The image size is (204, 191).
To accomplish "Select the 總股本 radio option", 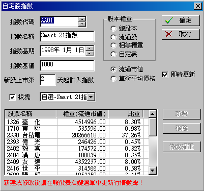I will [x=113, y=29].
